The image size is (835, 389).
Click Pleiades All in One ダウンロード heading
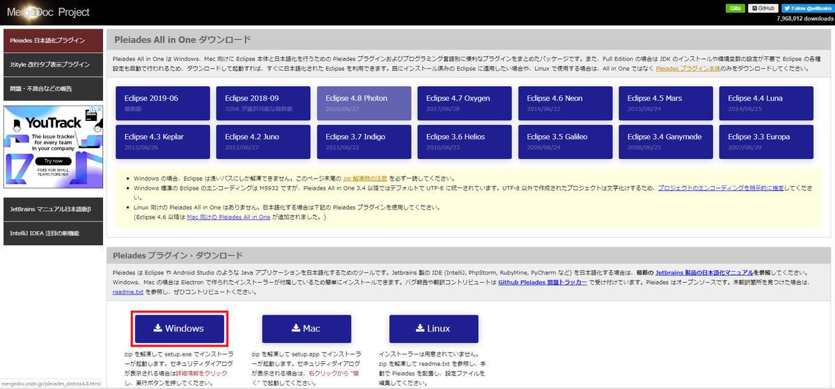click(x=184, y=39)
